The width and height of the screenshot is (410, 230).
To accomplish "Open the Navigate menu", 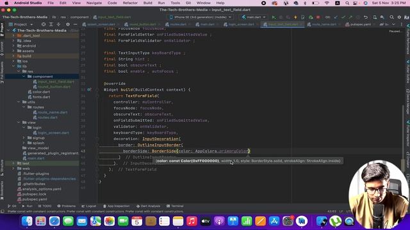I will point(94,3).
